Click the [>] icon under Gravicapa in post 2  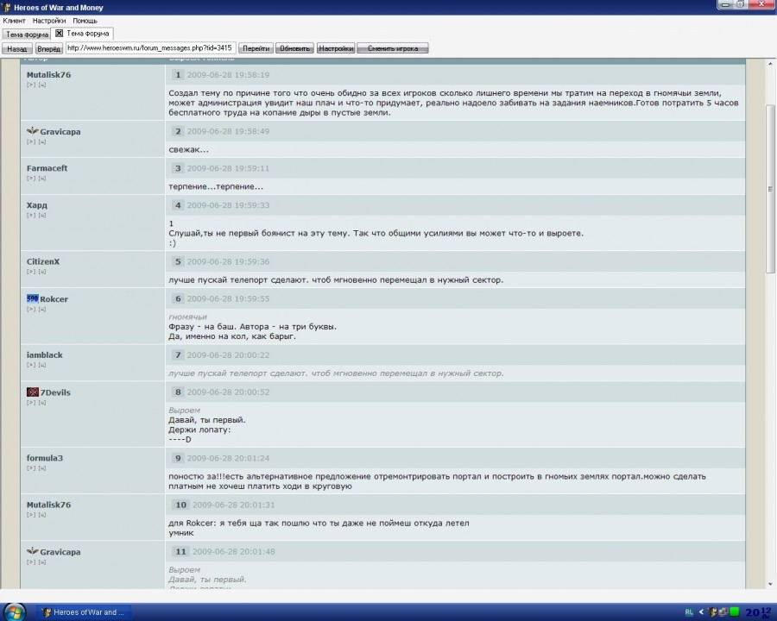point(31,141)
